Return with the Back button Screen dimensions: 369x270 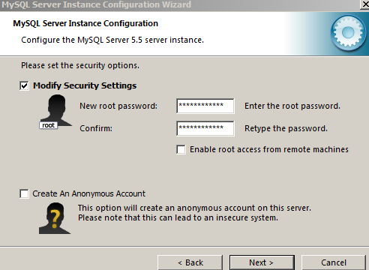tap(190, 262)
